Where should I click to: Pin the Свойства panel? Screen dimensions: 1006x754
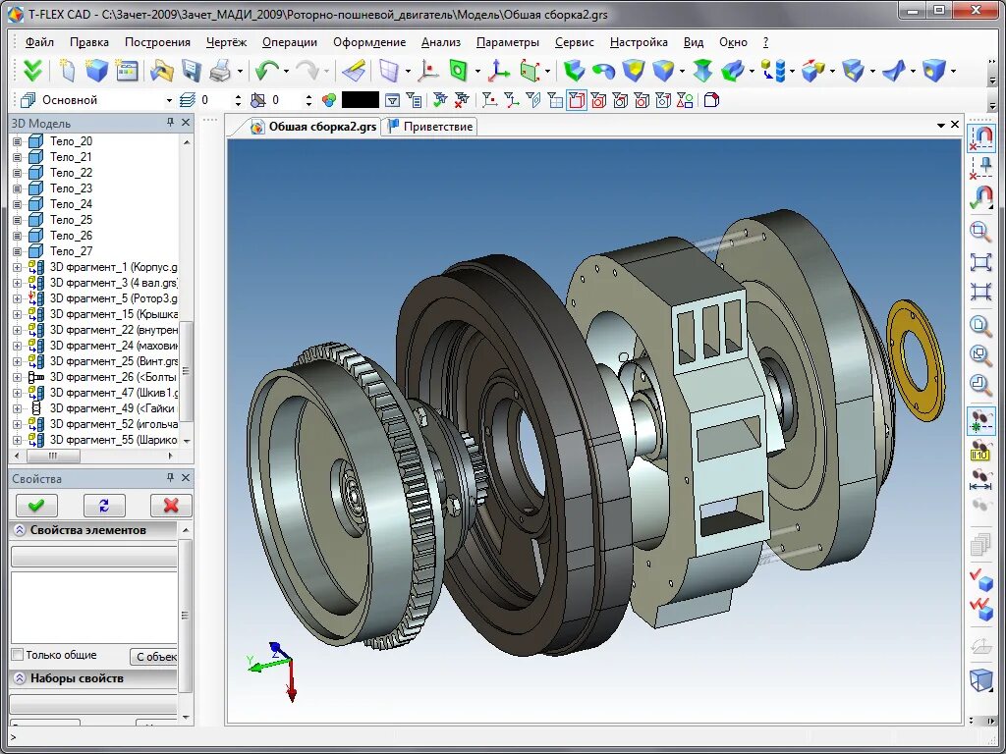click(170, 478)
